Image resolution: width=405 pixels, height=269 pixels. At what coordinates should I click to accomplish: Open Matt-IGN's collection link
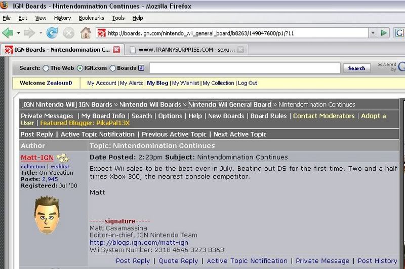tap(33, 167)
